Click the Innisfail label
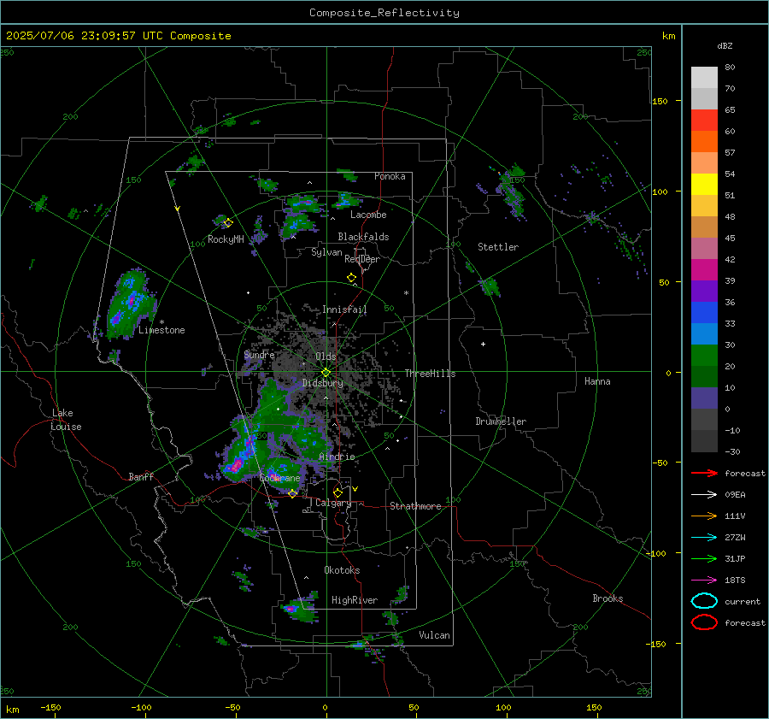Viewport: 769px width, 719px height. tap(345, 309)
